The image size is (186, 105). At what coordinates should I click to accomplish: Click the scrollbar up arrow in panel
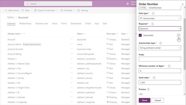tap(185, 7)
